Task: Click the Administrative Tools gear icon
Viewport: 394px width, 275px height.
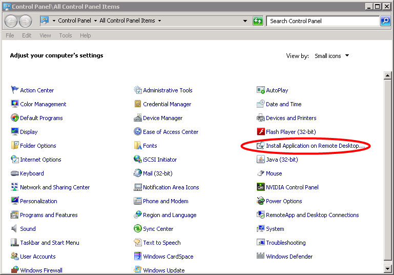Action: click(x=137, y=90)
